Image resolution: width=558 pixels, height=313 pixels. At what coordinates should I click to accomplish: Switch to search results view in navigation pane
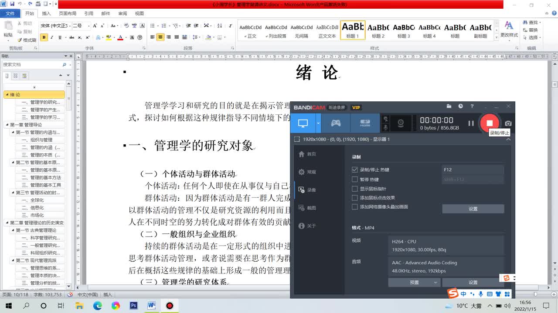coord(24,76)
